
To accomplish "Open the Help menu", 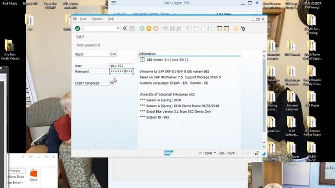I will coord(110,19).
